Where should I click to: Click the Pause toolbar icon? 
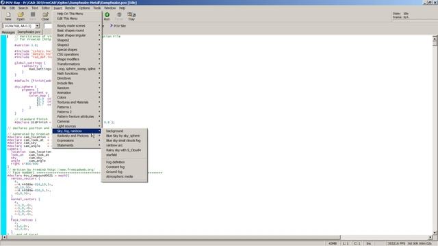pos(119,16)
